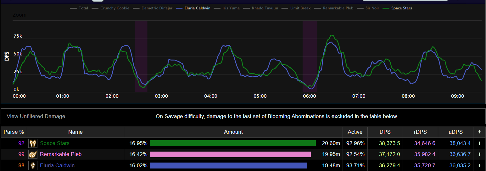Click Eluria Caldwin parse value 98
The height and width of the screenshot is (171, 486).
click(21, 165)
